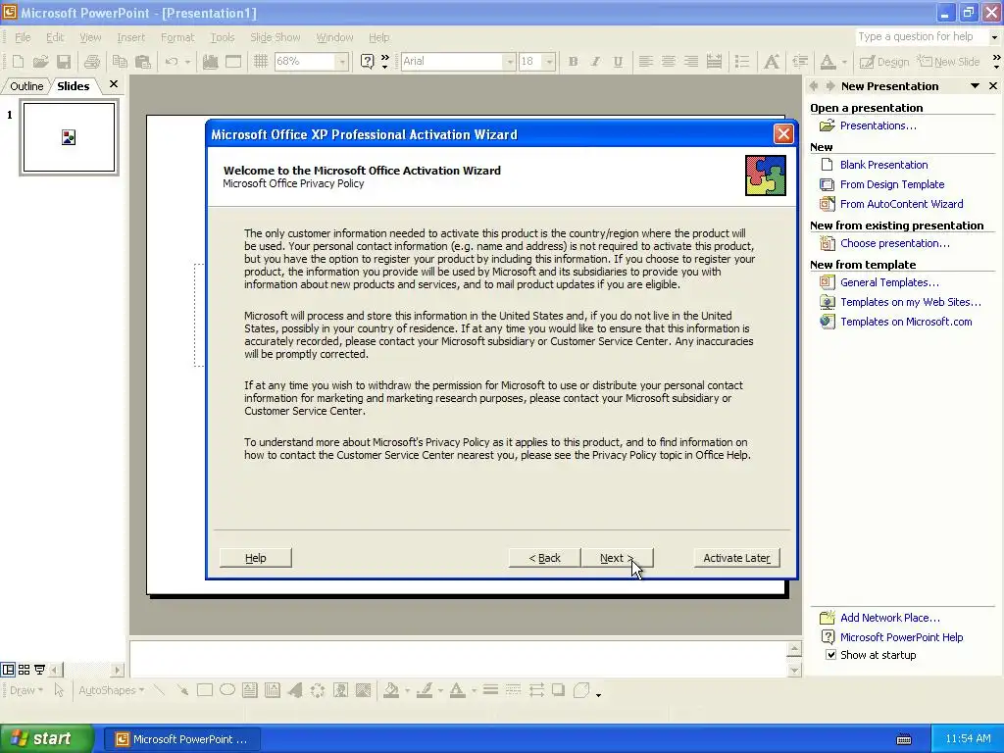
Task: Click the Paste clipboard icon
Action: 143,62
